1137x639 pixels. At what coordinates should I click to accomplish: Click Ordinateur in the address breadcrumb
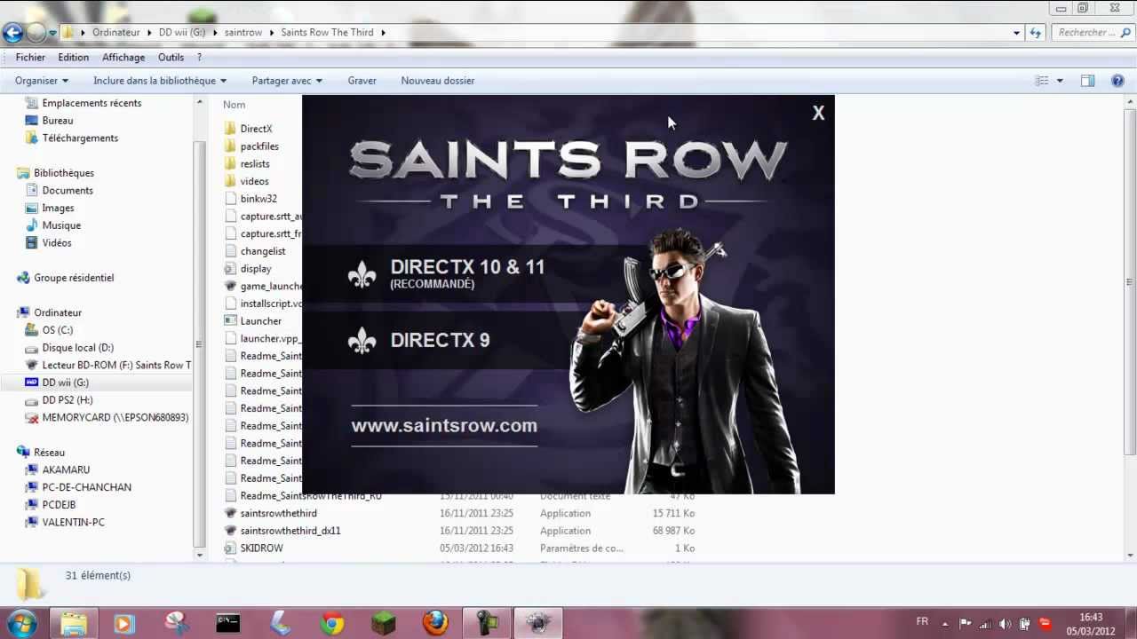[115, 32]
